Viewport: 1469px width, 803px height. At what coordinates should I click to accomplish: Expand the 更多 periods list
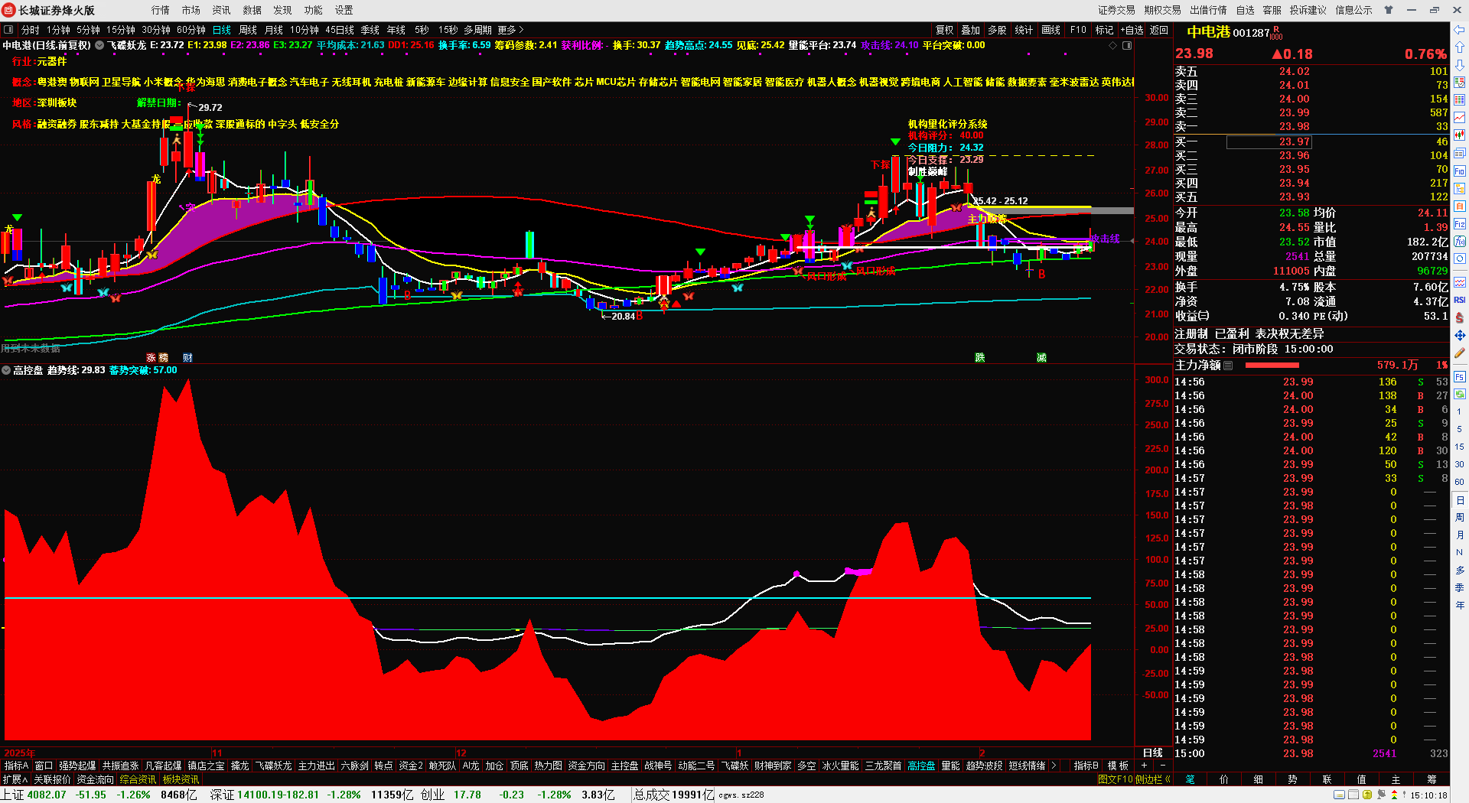pyautogui.click(x=510, y=30)
